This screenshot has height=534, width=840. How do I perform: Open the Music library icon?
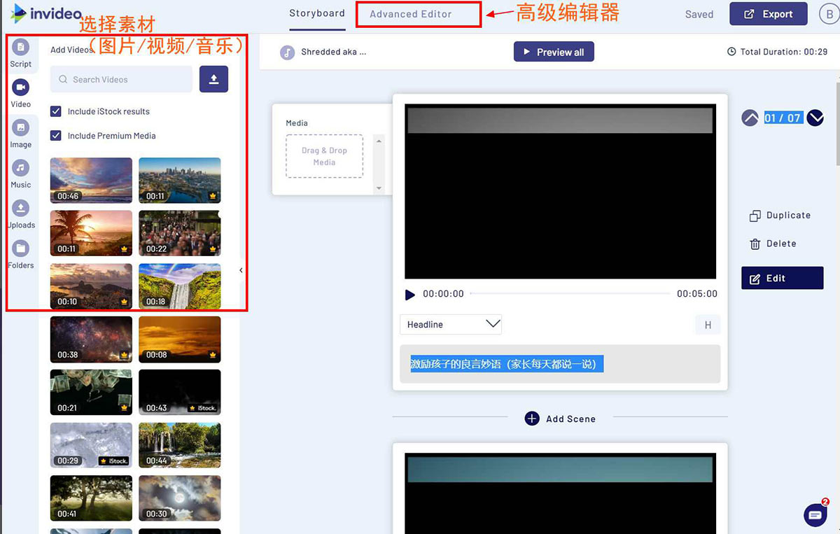click(x=21, y=168)
